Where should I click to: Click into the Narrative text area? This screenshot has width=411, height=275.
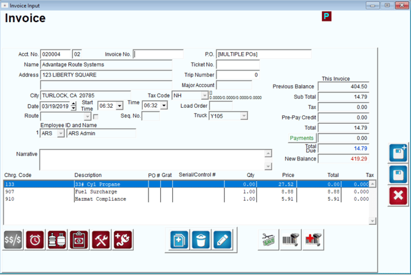pos(153,160)
